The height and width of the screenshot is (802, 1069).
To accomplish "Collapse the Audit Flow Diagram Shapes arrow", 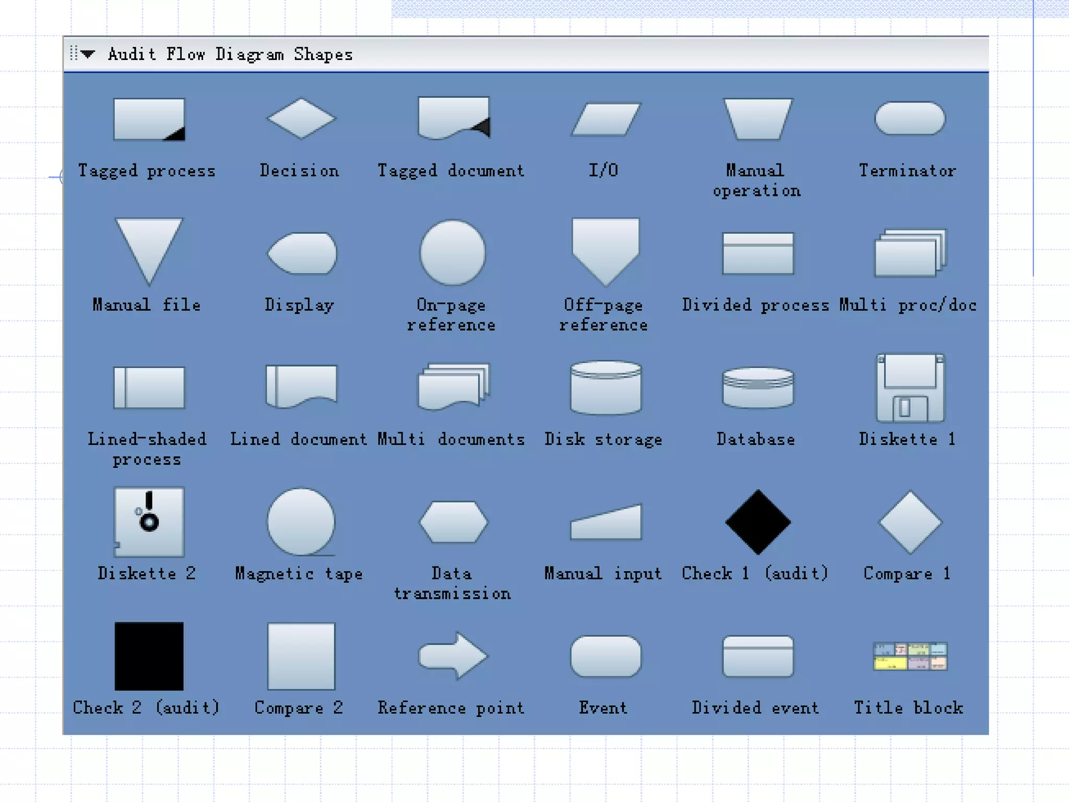I will pyautogui.click(x=88, y=54).
